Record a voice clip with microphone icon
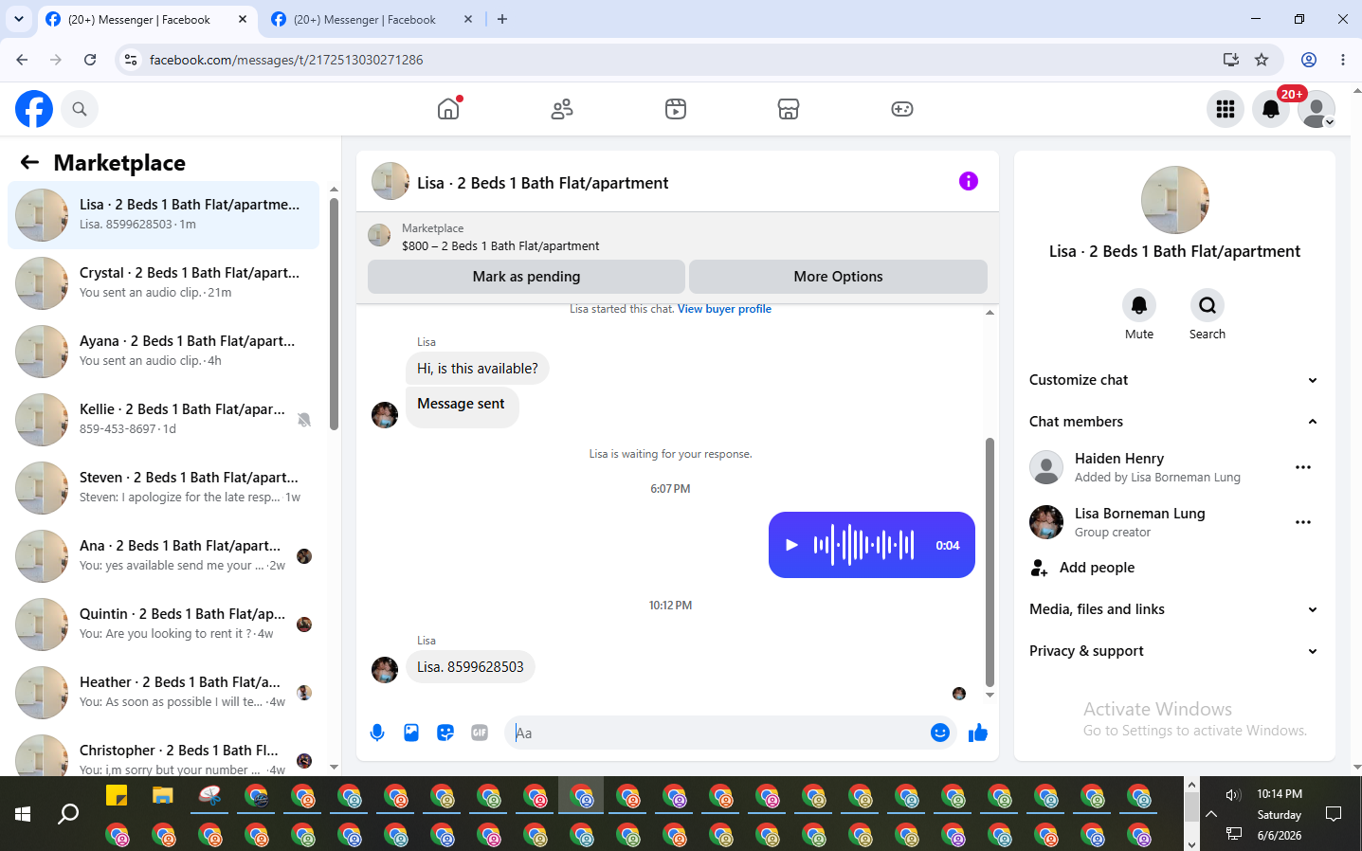This screenshot has width=1362, height=851. click(377, 733)
